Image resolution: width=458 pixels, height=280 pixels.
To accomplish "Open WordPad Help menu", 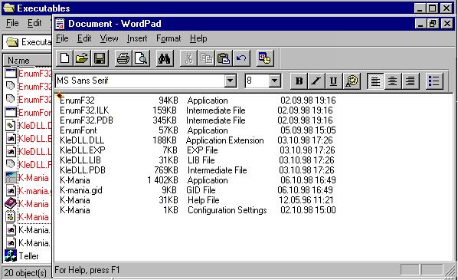I will [x=198, y=38].
